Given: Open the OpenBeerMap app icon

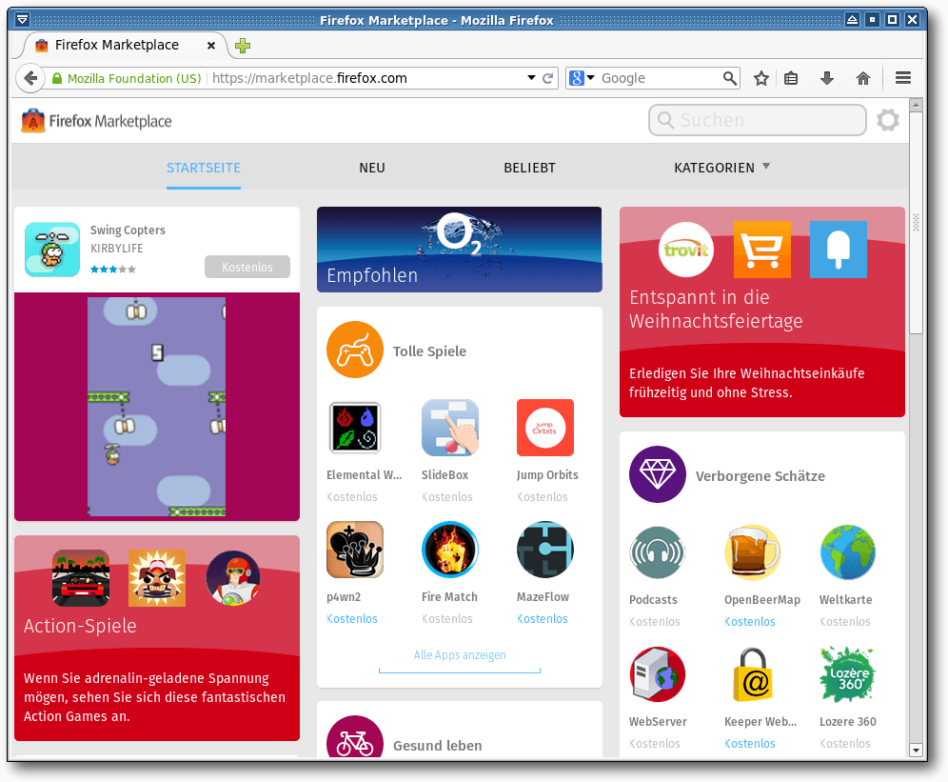Looking at the screenshot, I should click(x=752, y=552).
